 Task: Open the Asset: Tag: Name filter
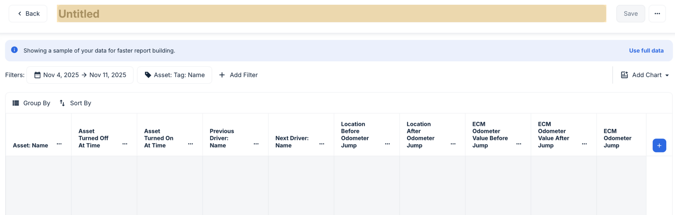click(175, 75)
